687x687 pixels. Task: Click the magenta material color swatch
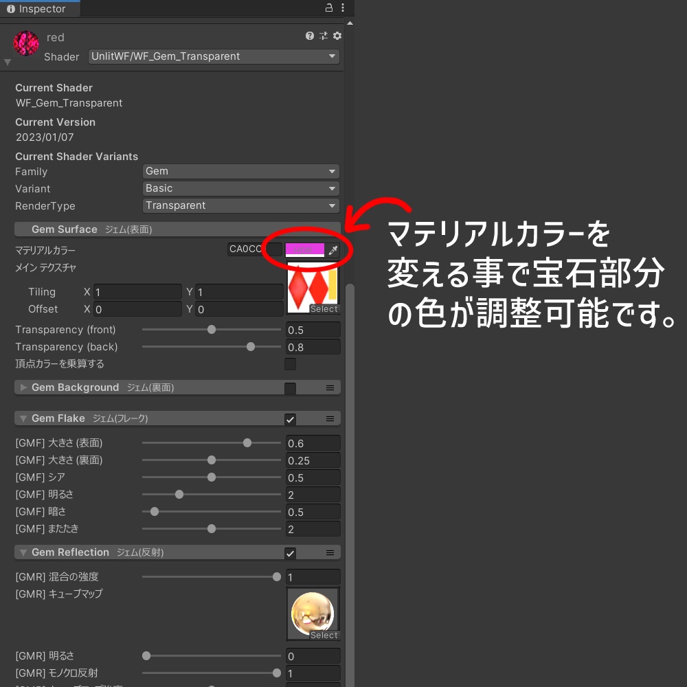(305, 249)
